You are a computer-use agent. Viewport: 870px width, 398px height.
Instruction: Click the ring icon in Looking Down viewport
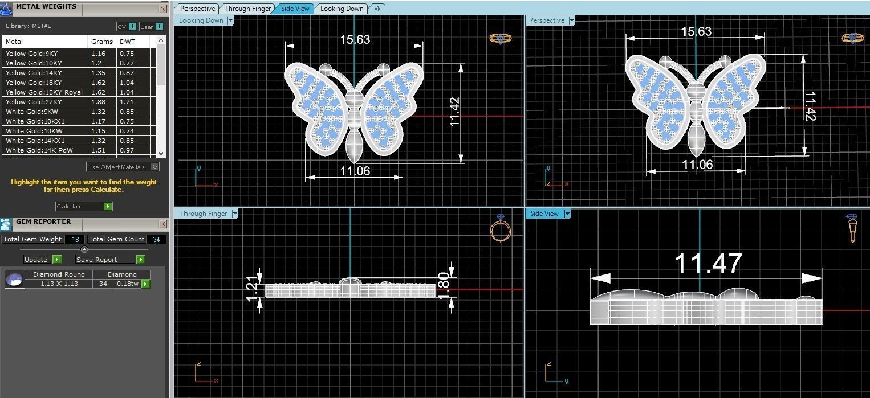(501, 38)
